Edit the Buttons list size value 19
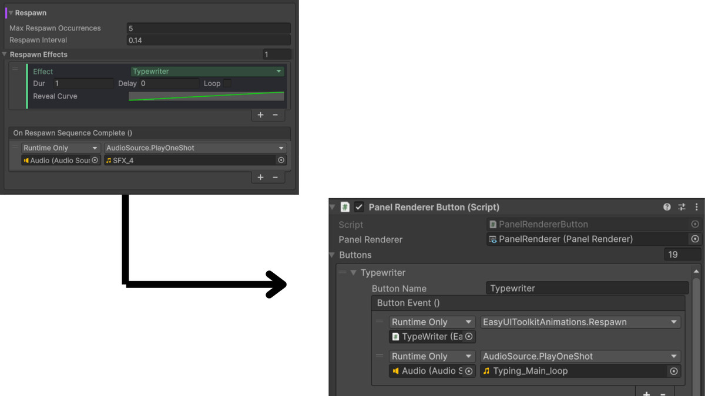The image size is (705, 396). tap(682, 255)
